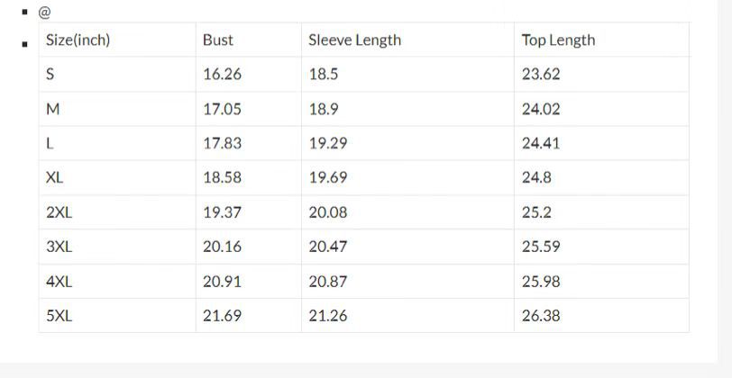Click the M size row label
732x378 pixels.
(x=52, y=109)
